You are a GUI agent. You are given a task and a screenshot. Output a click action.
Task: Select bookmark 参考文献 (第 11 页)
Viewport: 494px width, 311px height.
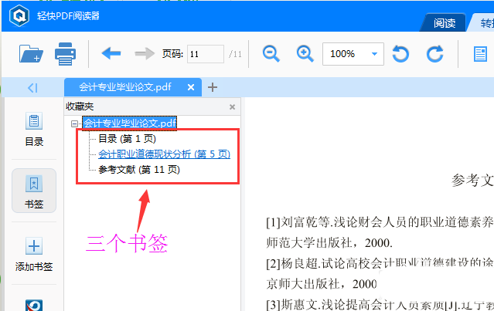point(139,169)
